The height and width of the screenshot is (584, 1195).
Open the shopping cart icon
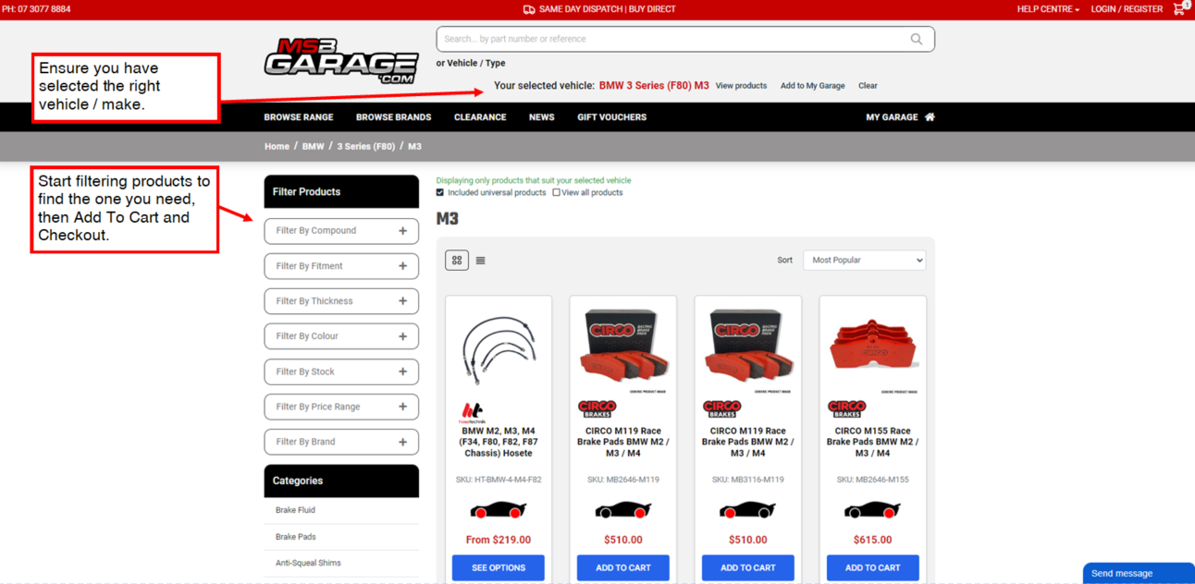pyautogui.click(x=1180, y=8)
